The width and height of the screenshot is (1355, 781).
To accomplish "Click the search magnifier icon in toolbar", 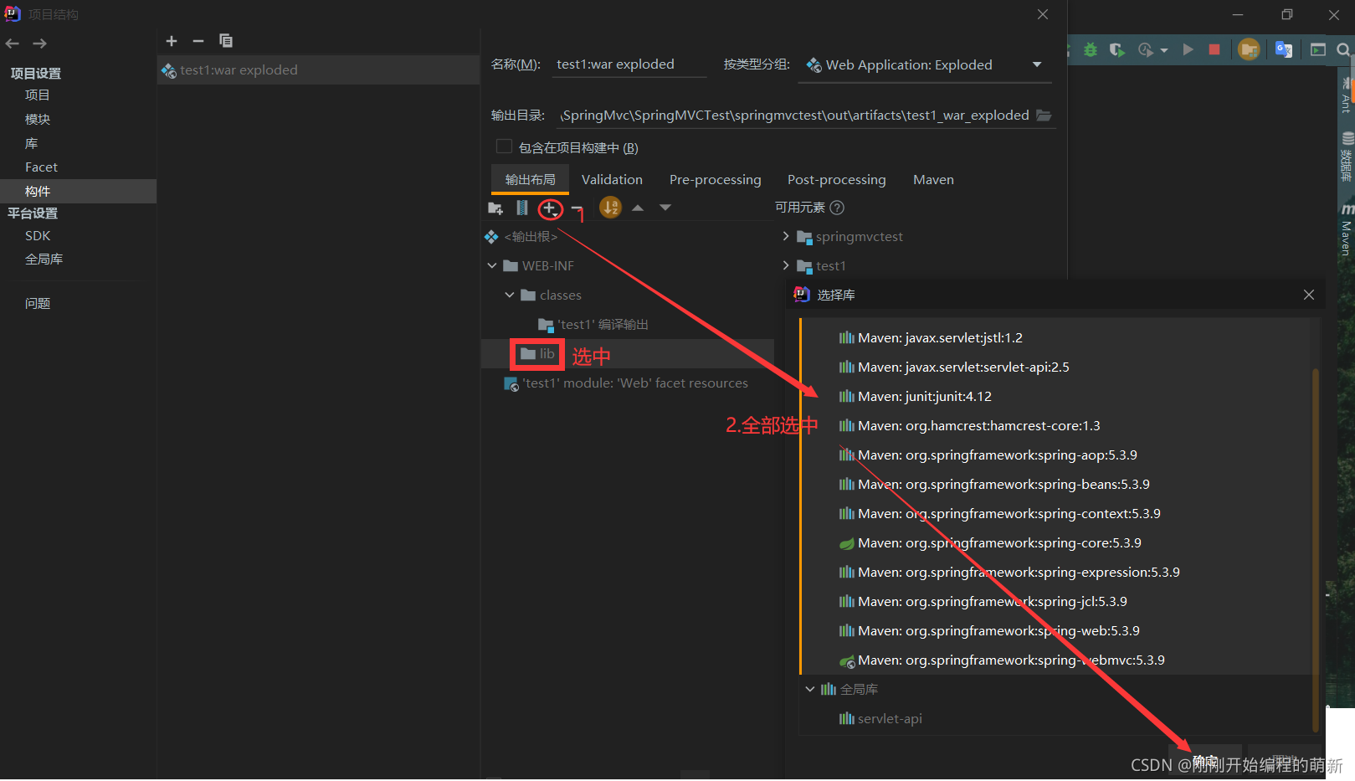I will click(x=1343, y=50).
